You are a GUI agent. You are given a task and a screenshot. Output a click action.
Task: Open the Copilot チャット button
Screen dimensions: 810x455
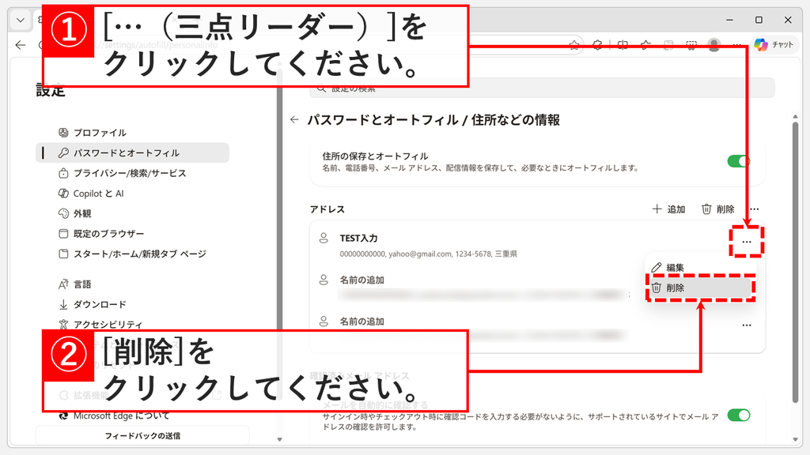(774, 45)
